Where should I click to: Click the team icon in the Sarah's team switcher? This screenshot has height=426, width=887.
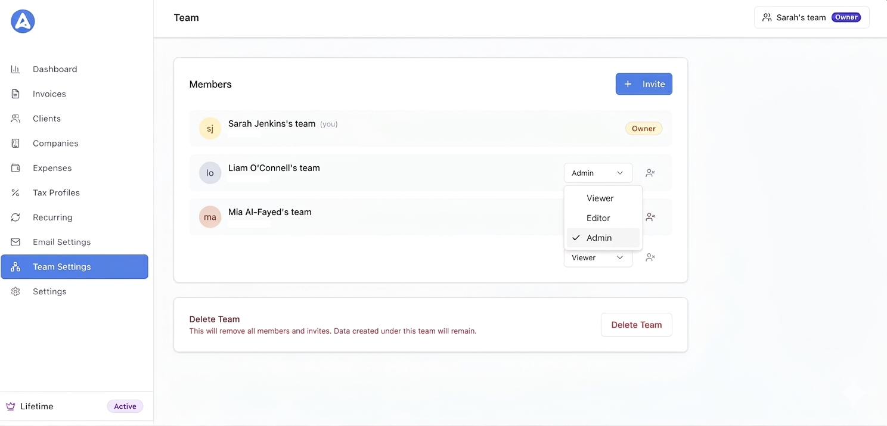(767, 17)
